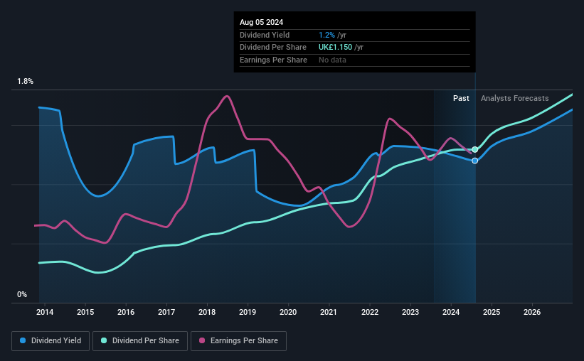Click the Past section label
Screen dimensions: 584x361
(461, 98)
